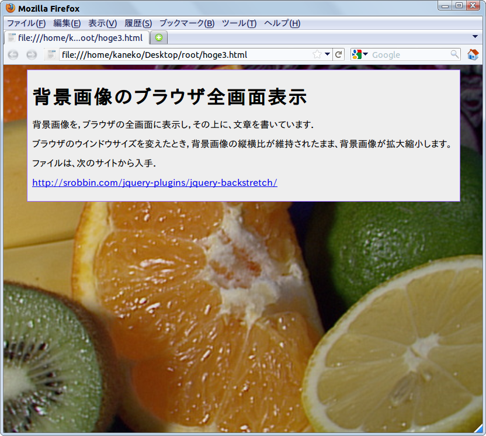Reload the page with the refresh button
Screen dimensions: 486x436
[338, 54]
